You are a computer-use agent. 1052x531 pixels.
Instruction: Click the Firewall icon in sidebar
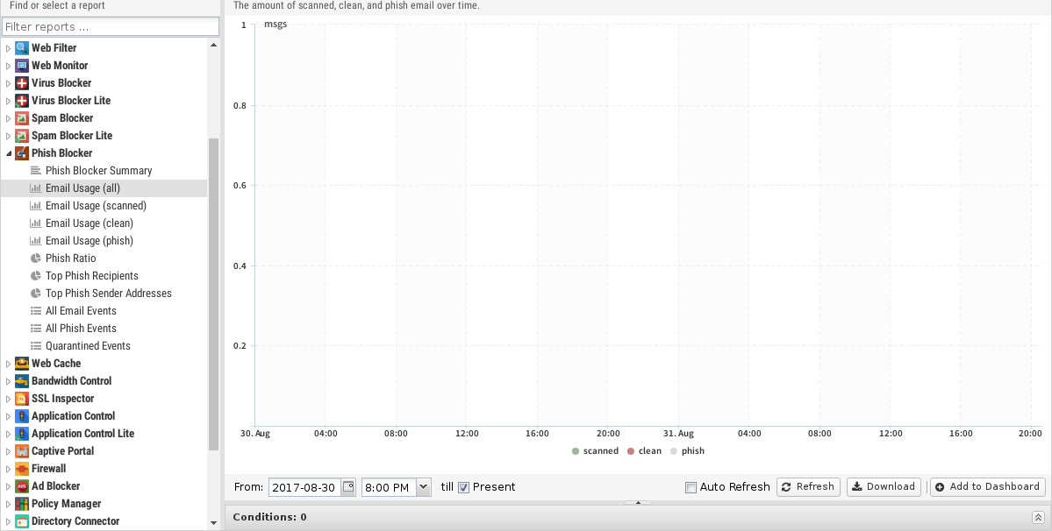coord(22,469)
